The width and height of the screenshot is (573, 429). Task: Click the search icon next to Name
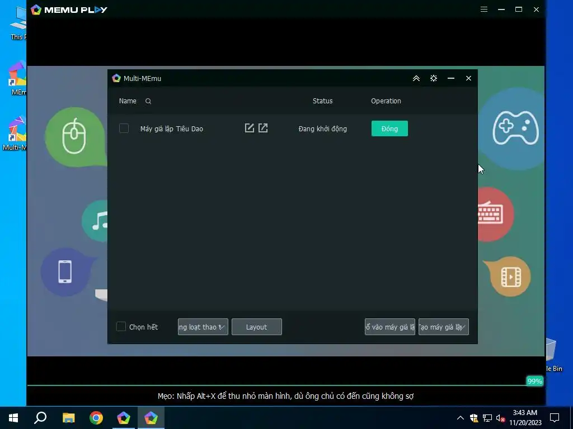pos(148,101)
